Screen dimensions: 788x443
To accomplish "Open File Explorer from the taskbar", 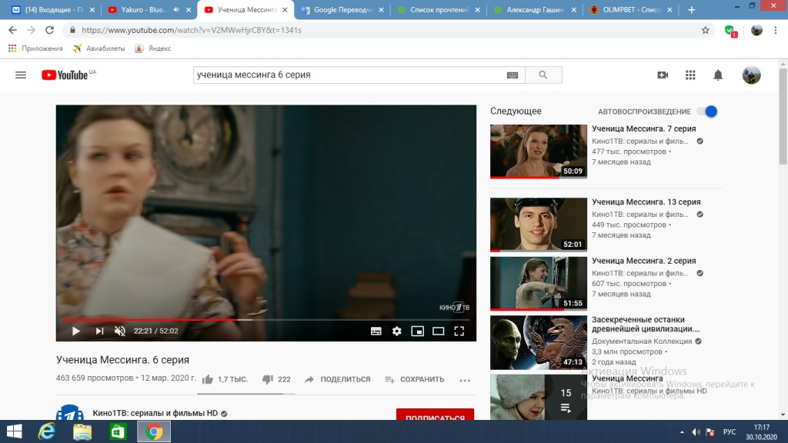I will [x=82, y=431].
